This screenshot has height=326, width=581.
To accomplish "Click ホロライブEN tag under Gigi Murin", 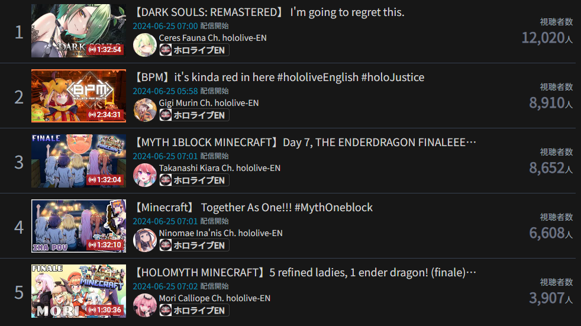I will [x=194, y=115].
